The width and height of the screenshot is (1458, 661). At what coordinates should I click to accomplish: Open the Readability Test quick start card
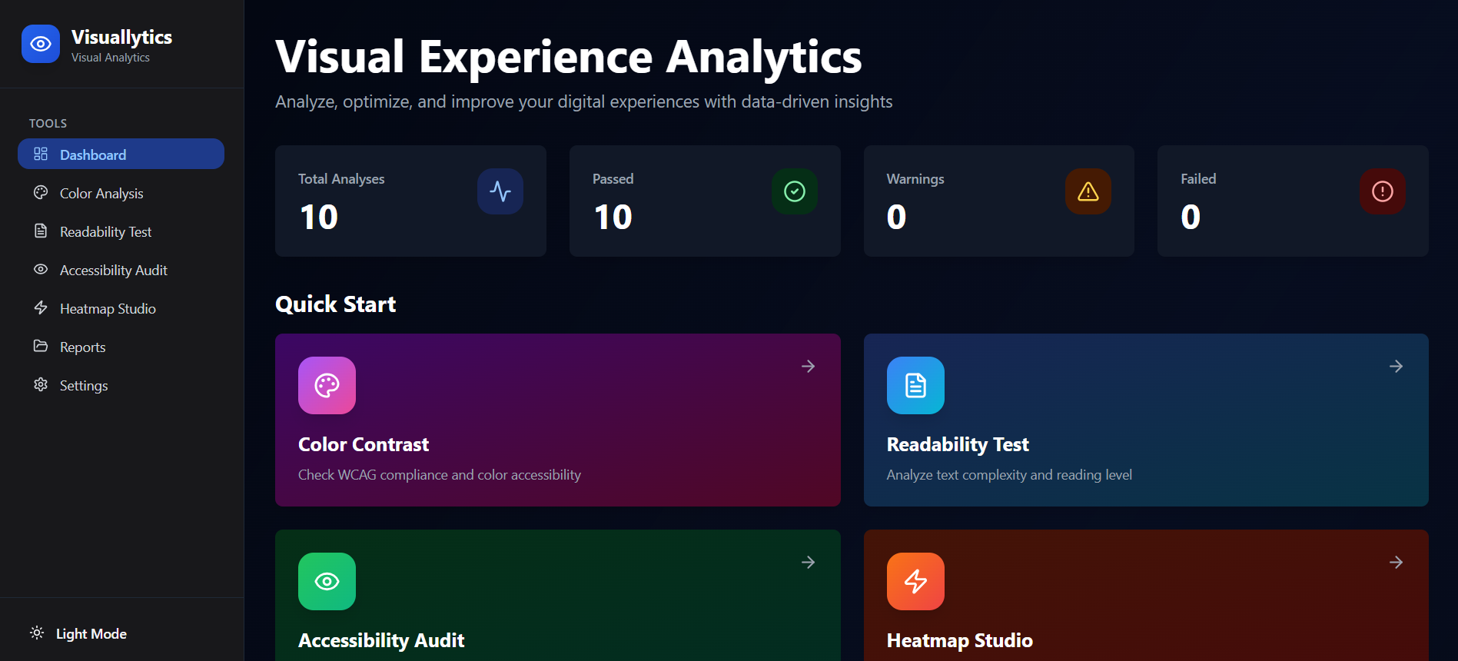coord(1146,420)
